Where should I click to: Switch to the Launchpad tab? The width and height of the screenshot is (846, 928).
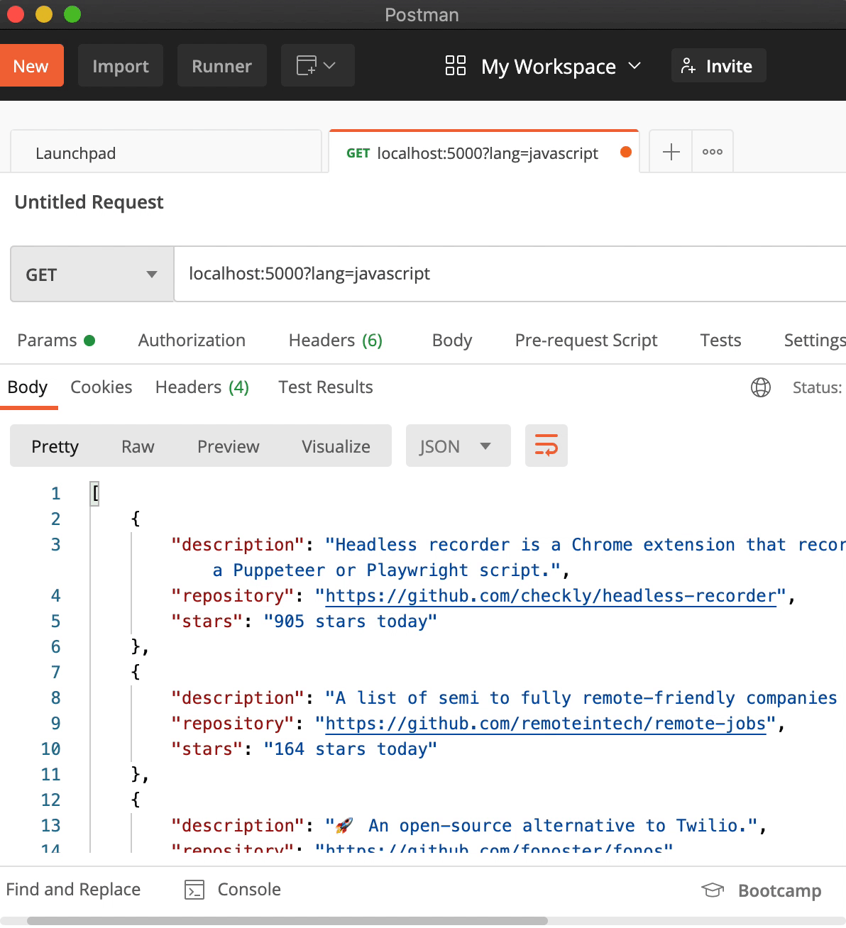[x=166, y=152]
